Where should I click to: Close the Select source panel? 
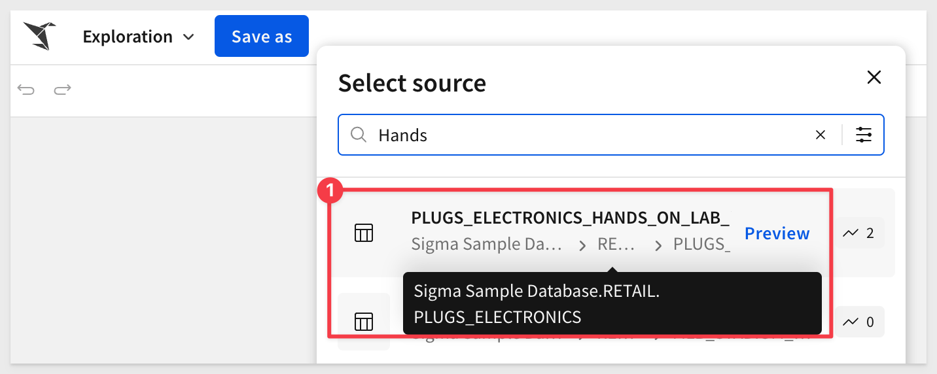pyautogui.click(x=874, y=77)
